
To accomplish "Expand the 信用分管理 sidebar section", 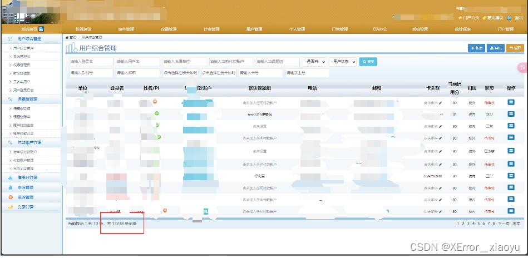I will point(31,177).
